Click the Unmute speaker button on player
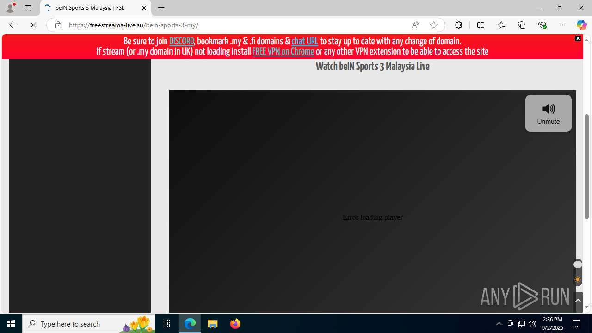Screen dimensions: 592x333 click(x=548, y=113)
